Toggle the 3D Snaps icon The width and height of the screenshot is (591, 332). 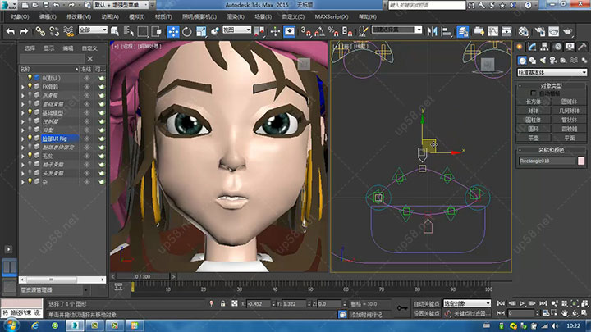coord(305,32)
